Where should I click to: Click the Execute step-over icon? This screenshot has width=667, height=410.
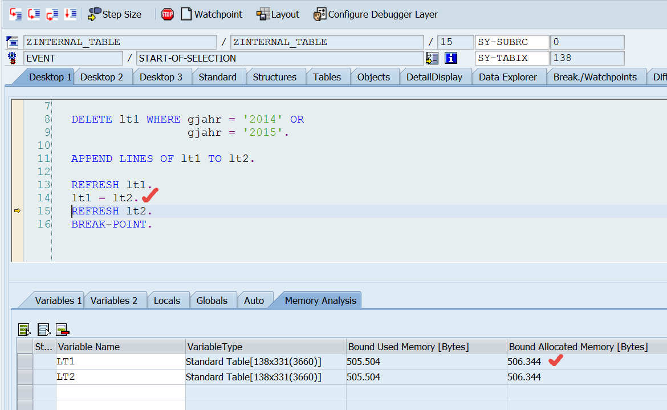pyautogui.click(x=34, y=14)
